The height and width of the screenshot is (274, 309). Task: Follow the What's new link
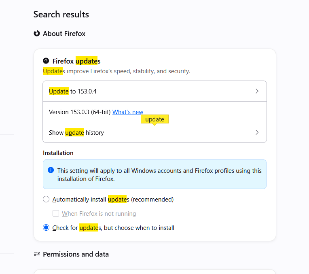(128, 112)
